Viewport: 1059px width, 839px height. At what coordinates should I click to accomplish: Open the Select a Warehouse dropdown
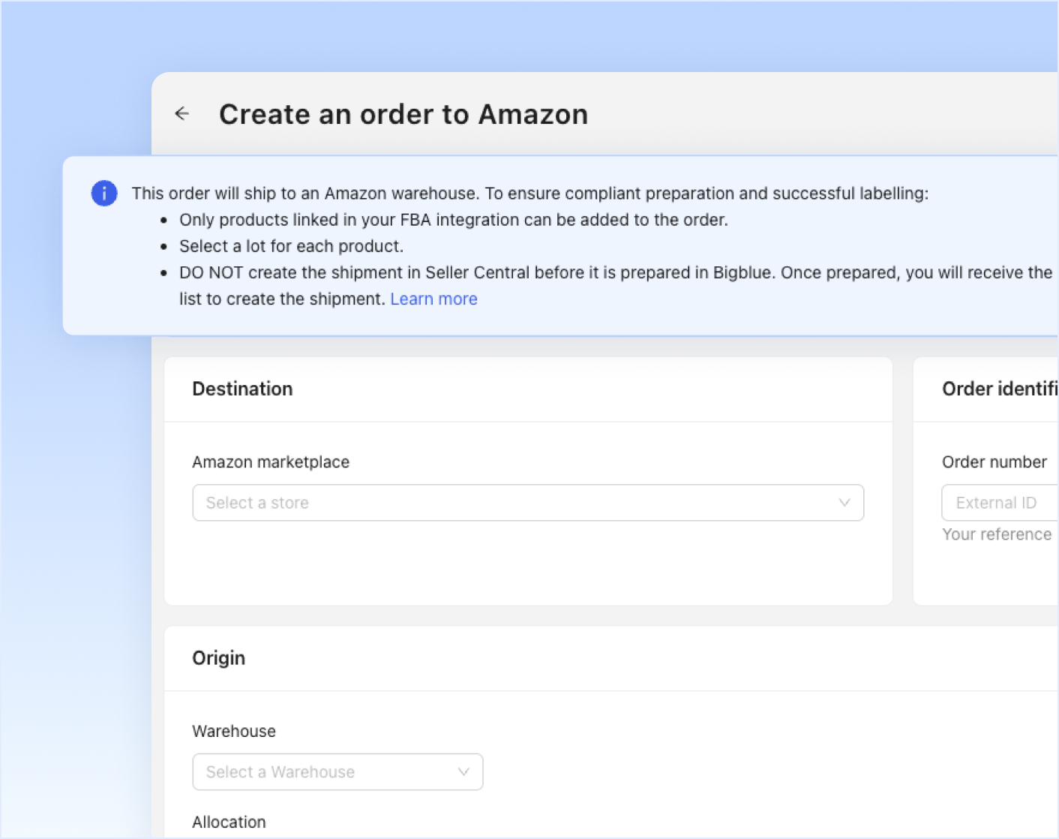pos(337,771)
